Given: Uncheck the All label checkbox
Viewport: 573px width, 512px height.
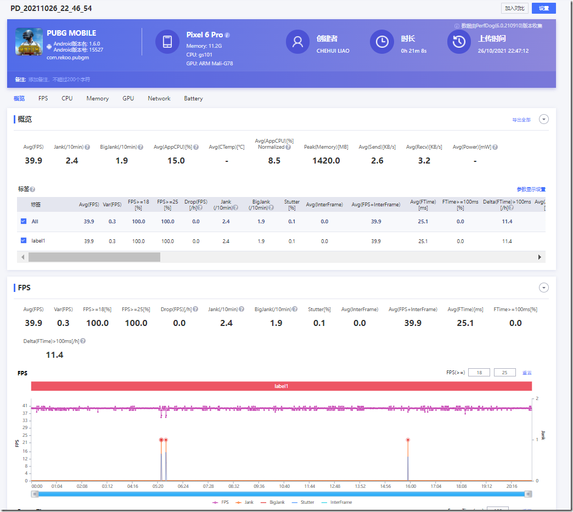Looking at the screenshot, I should 23,221.
